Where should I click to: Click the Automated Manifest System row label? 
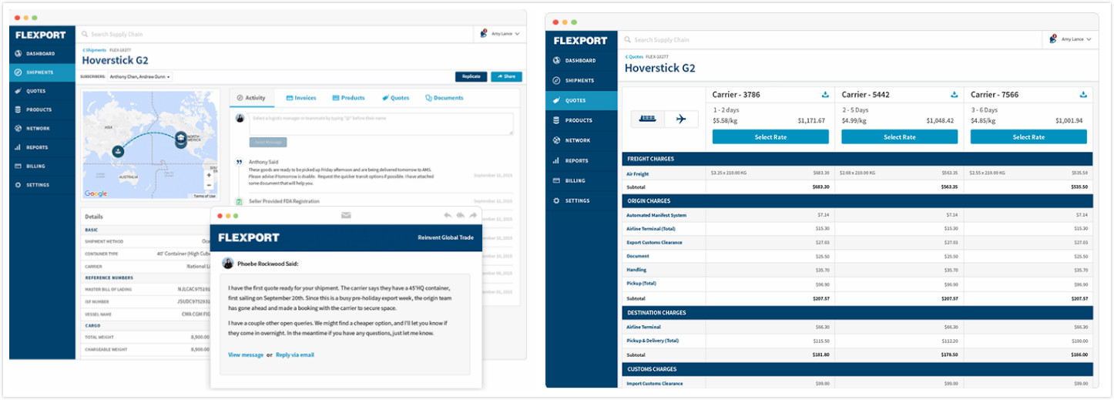click(x=656, y=215)
